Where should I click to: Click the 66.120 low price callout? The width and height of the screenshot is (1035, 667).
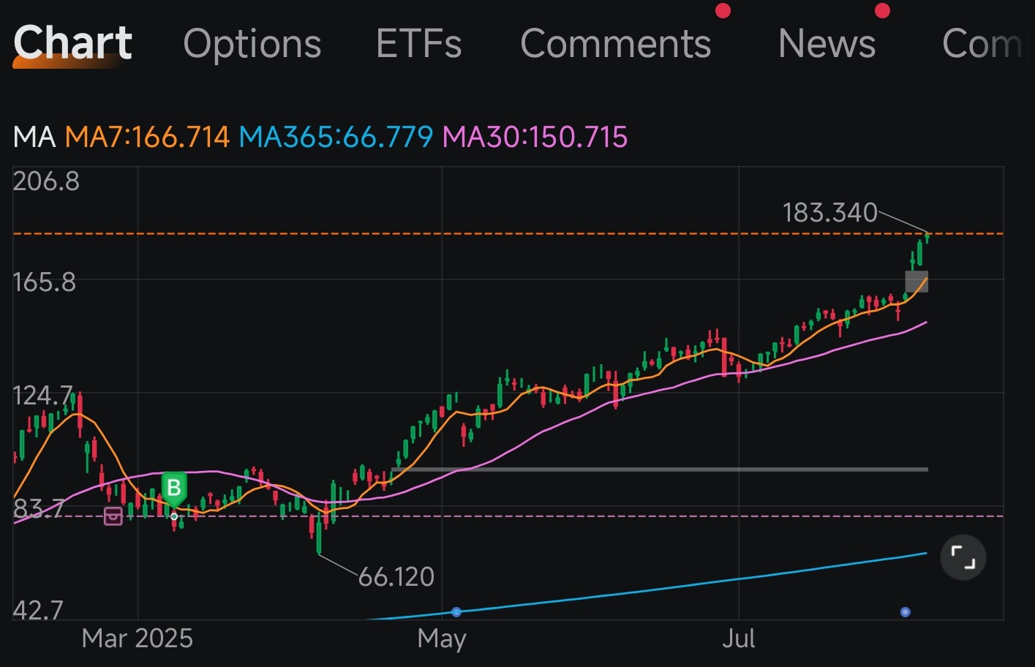coord(396,577)
